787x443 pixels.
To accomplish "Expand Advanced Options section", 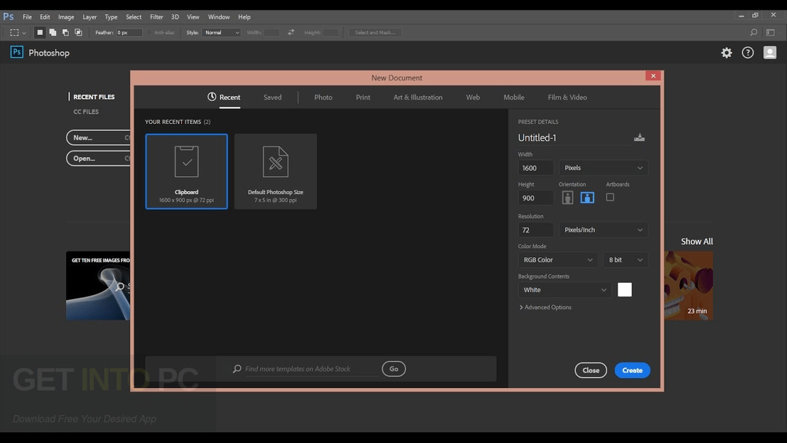I will pyautogui.click(x=545, y=307).
